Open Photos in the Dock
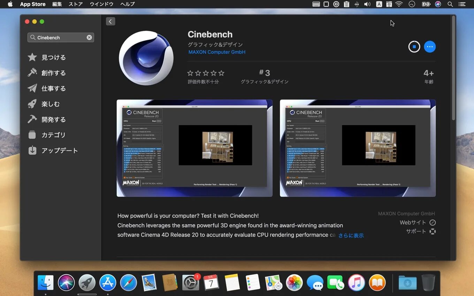Image resolution: width=474 pixels, height=296 pixels. tap(294, 282)
